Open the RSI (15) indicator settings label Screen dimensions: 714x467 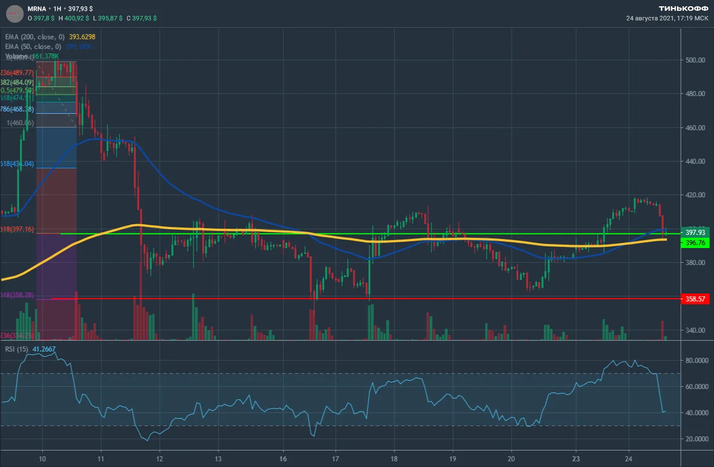[x=17, y=348]
